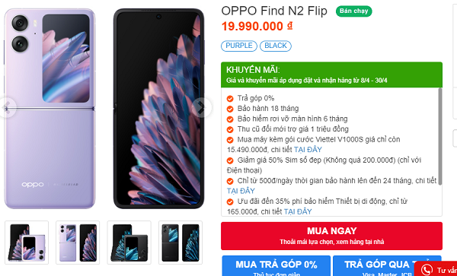Select the fourth thumbnail of black phones
Viewport: 457px width, 276px height.
(x=181, y=243)
